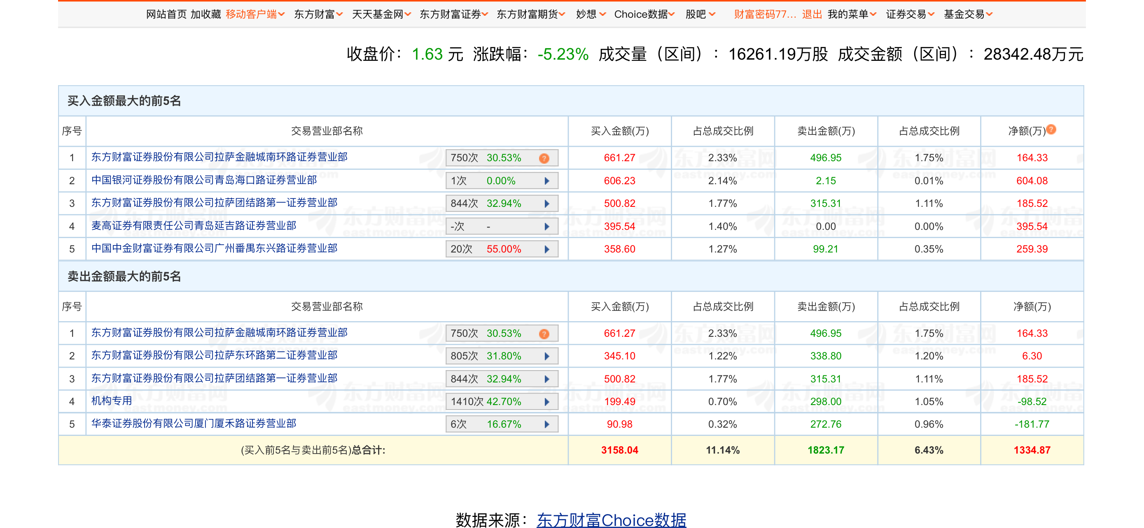The height and width of the screenshot is (528, 1144).
Task: Open 东方财富 dropdown menu
Action: point(318,14)
